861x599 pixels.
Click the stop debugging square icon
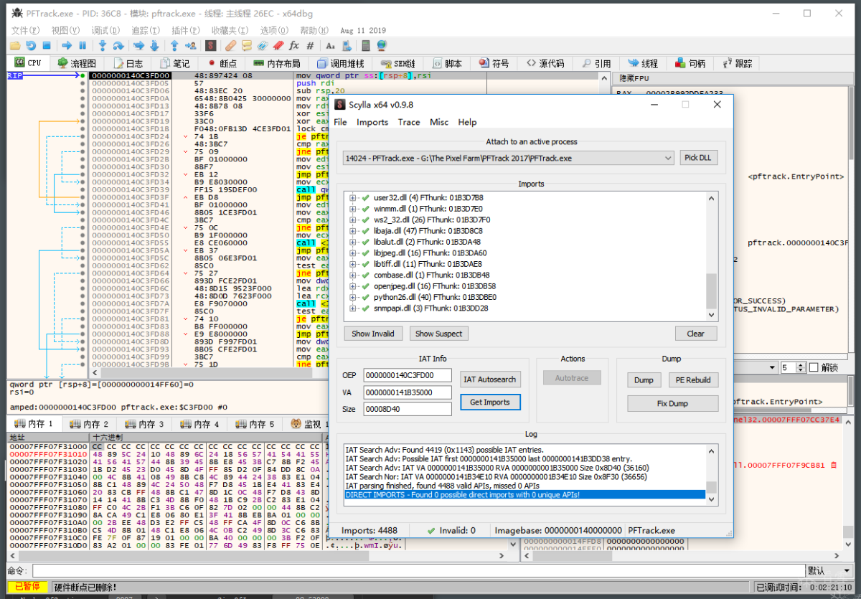tap(47, 45)
